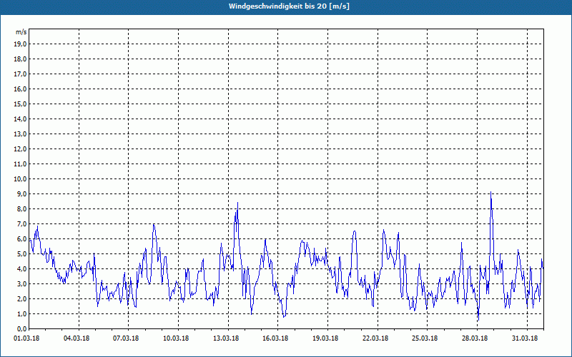The width and height of the screenshot is (572, 357).
Task: Click the 3,0 y-axis label
Action: click(21, 283)
